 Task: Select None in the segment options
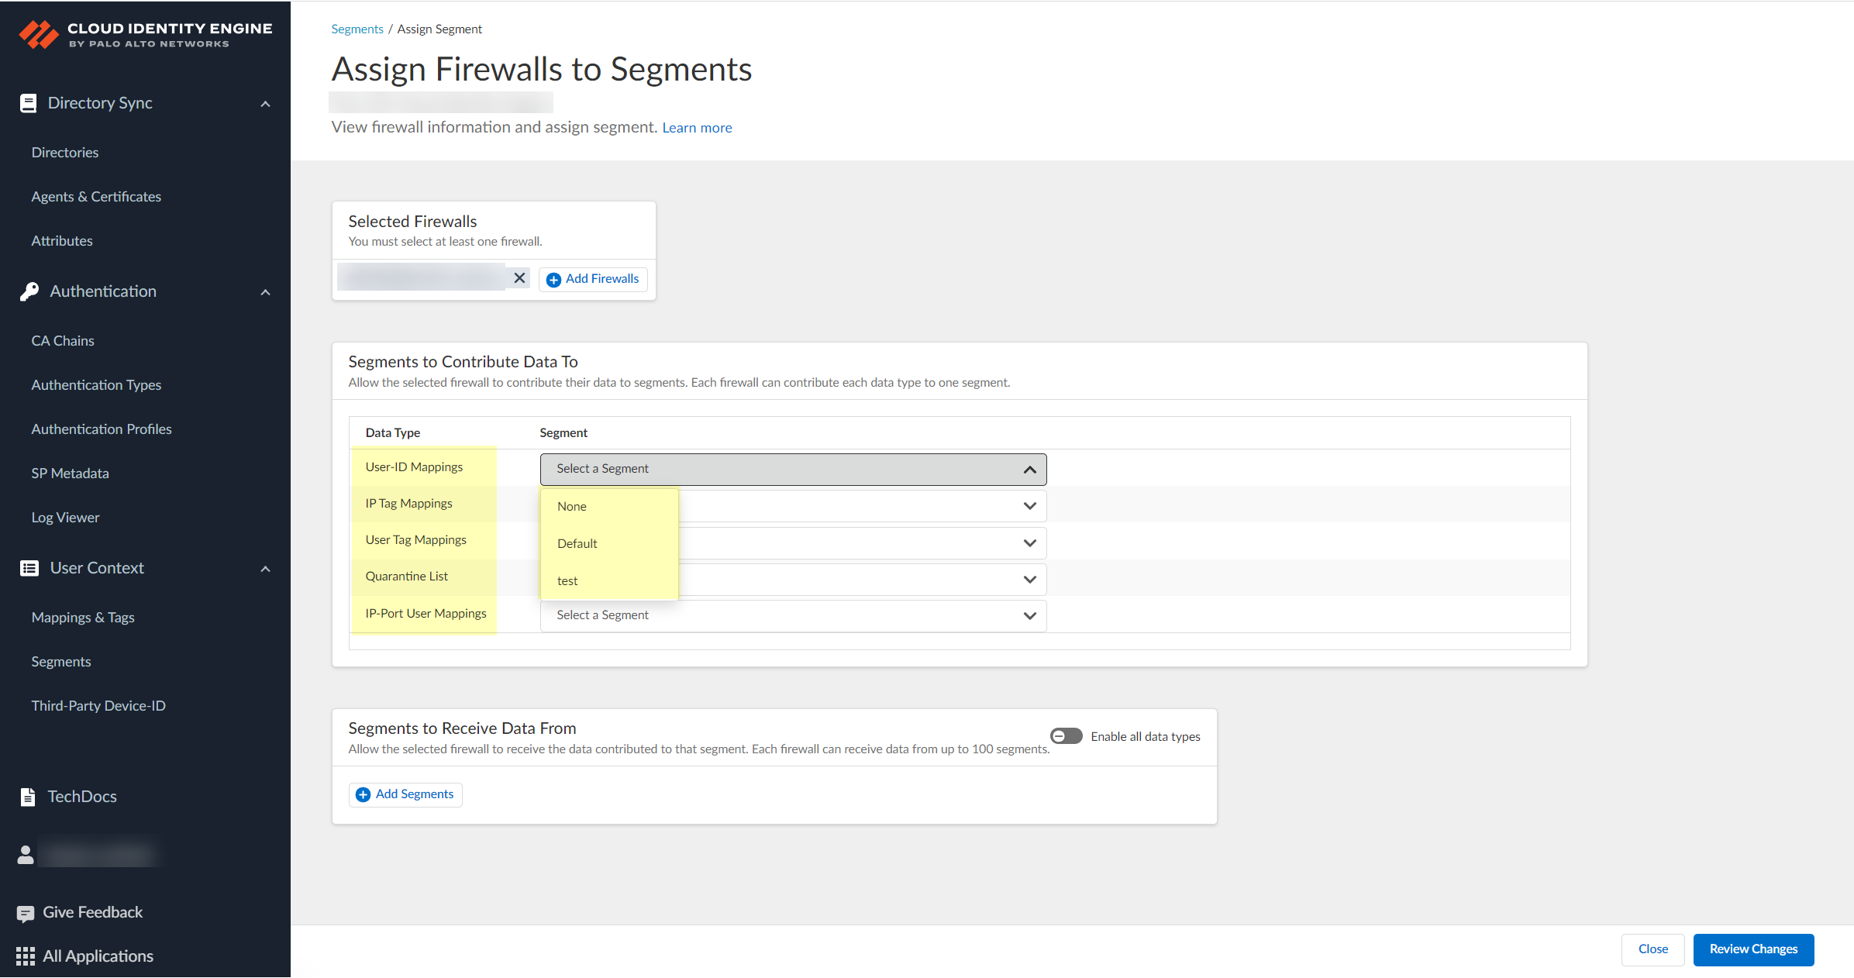click(572, 507)
